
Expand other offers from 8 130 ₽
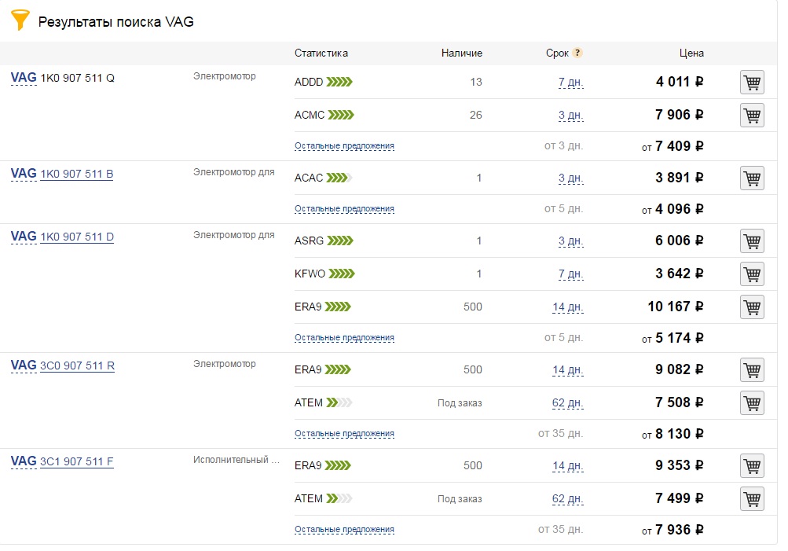344,433
